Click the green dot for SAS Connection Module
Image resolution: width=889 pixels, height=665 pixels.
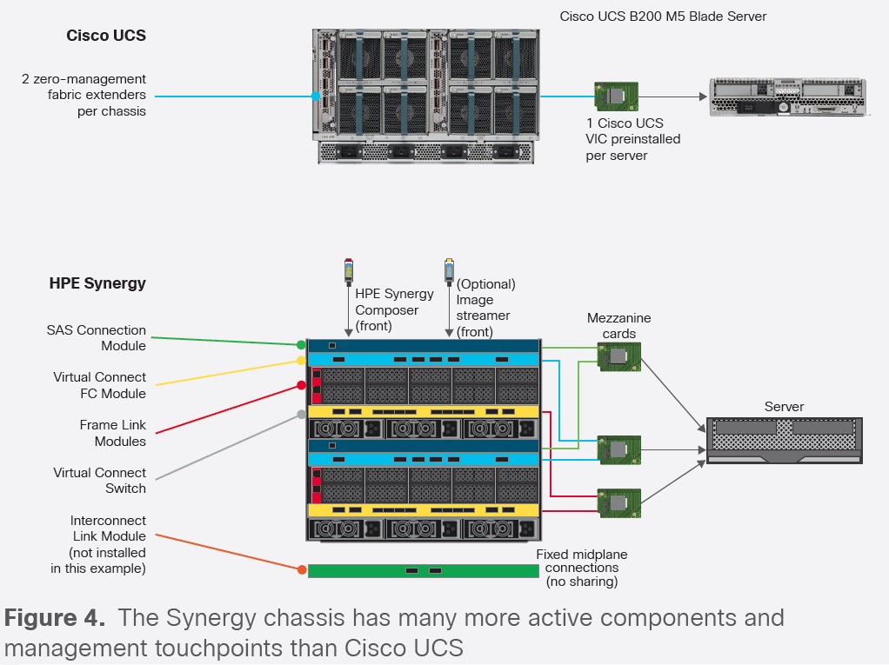pyautogui.click(x=301, y=344)
